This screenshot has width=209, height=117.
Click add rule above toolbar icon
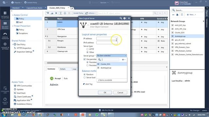[48, 13]
